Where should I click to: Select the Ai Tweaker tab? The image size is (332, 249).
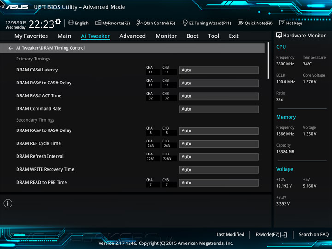[x=95, y=36]
